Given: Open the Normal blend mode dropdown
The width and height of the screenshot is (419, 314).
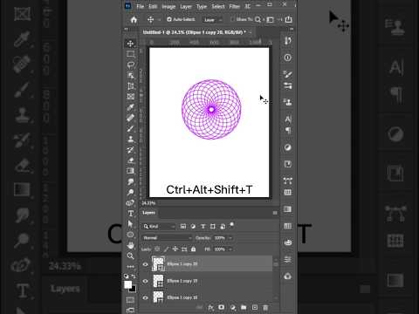Looking at the screenshot, I should pos(167,238).
